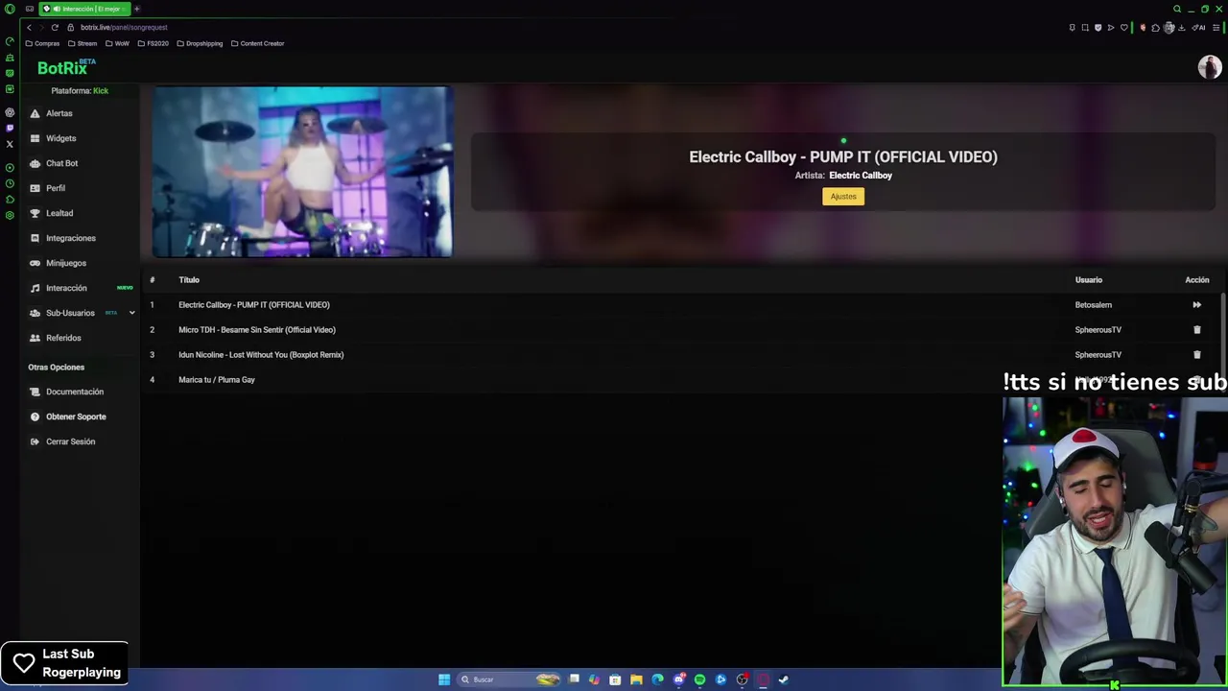The width and height of the screenshot is (1228, 691).
Task: Select the Marica tu / Pluma Gay row
Action: tap(681, 380)
